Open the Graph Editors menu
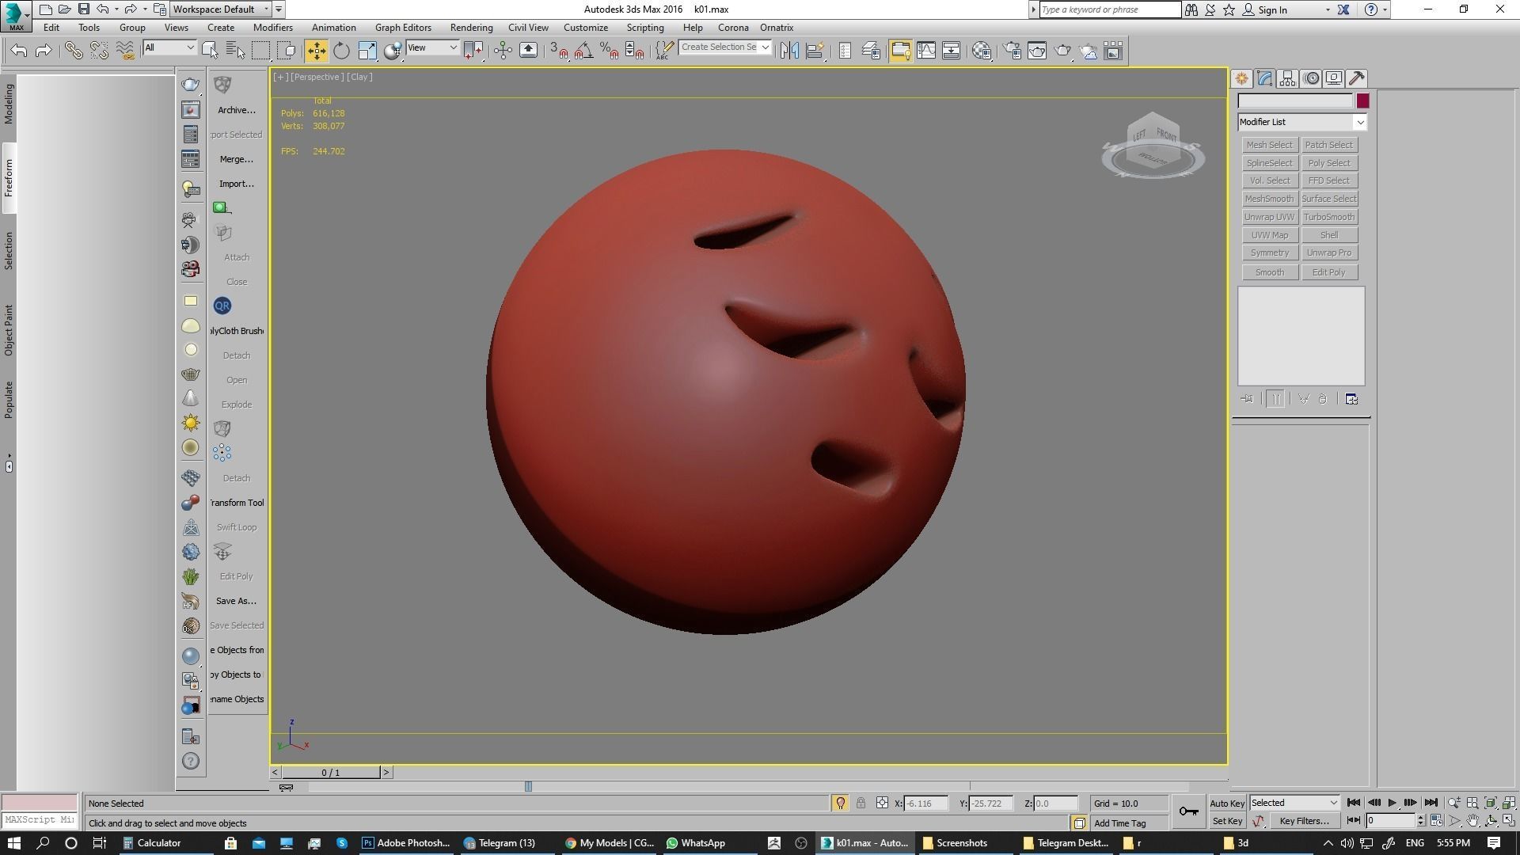1520x855 pixels. (403, 27)
